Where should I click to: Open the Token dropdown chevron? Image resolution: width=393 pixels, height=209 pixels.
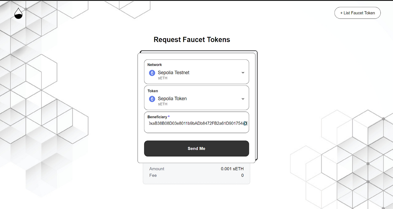coord(243,99)
